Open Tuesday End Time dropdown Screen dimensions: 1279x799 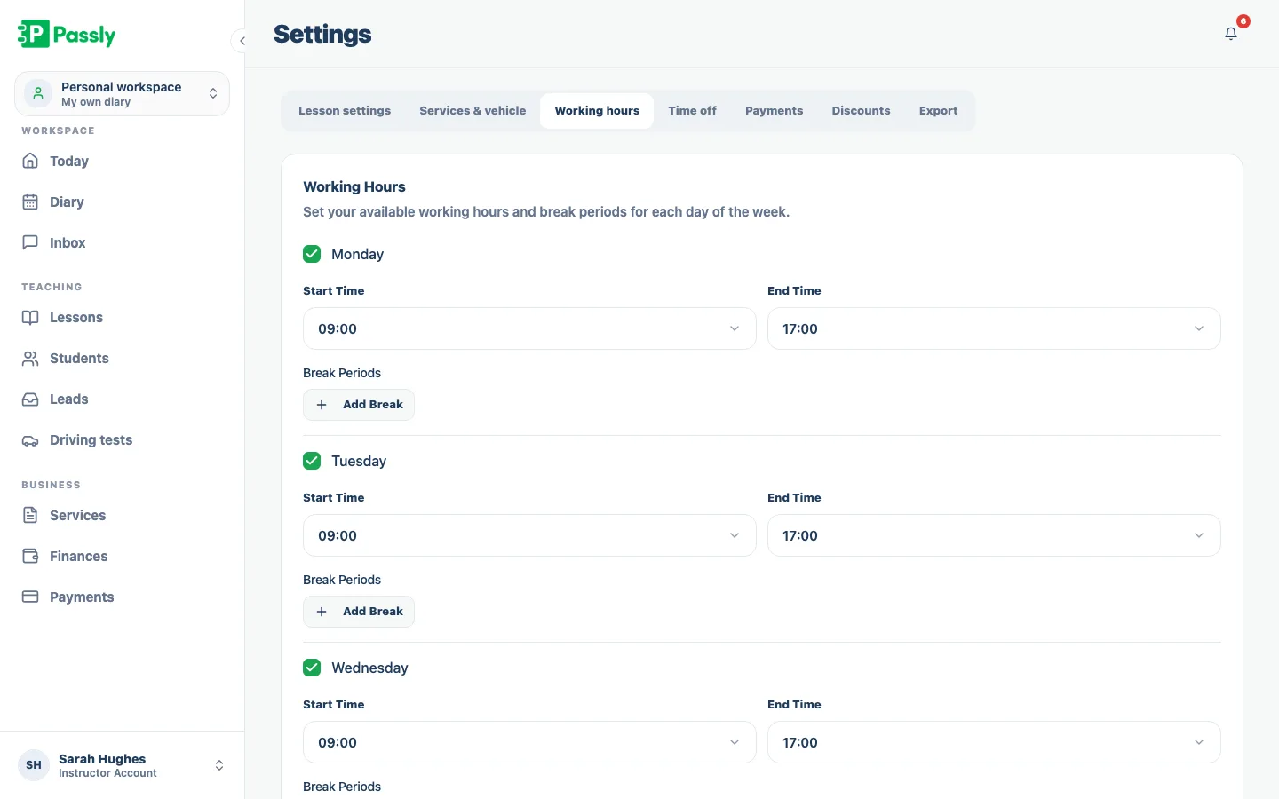[994, 535]
